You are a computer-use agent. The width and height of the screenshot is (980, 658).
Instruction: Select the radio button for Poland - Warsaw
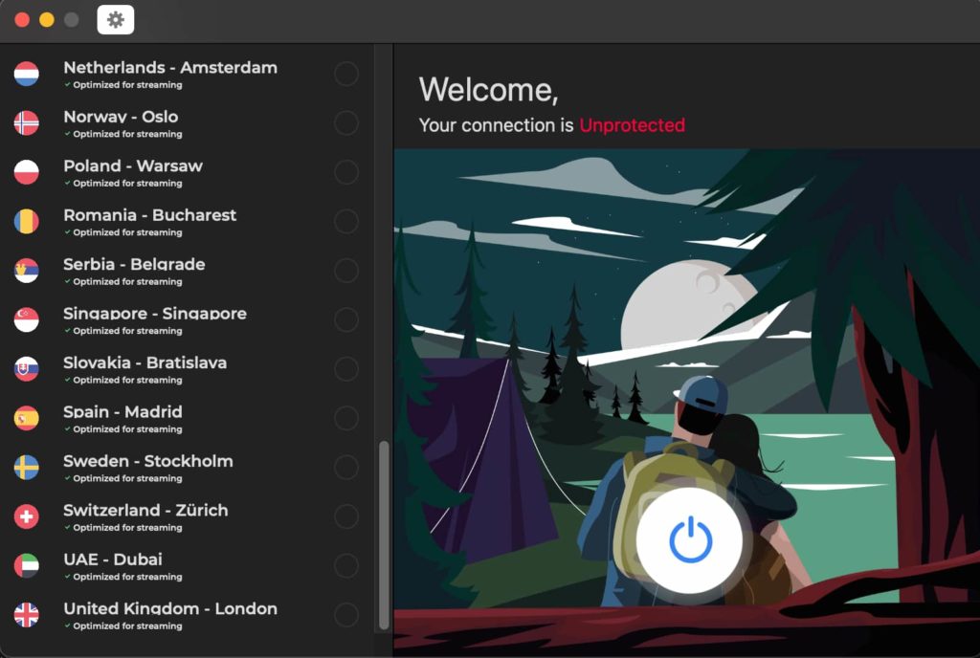pyautogui.click(x=346, y=172)
